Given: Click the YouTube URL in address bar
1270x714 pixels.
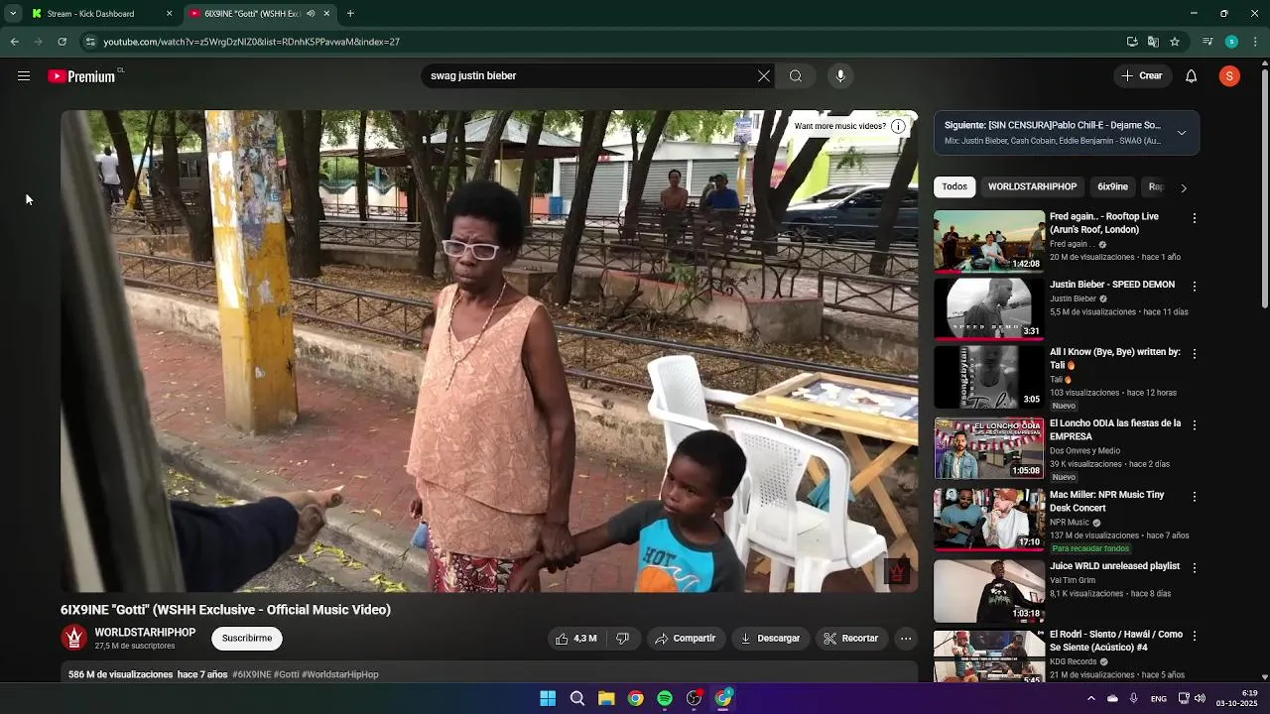Looking at the screenshot, I should pyautogui.click(x=251, y=42).
